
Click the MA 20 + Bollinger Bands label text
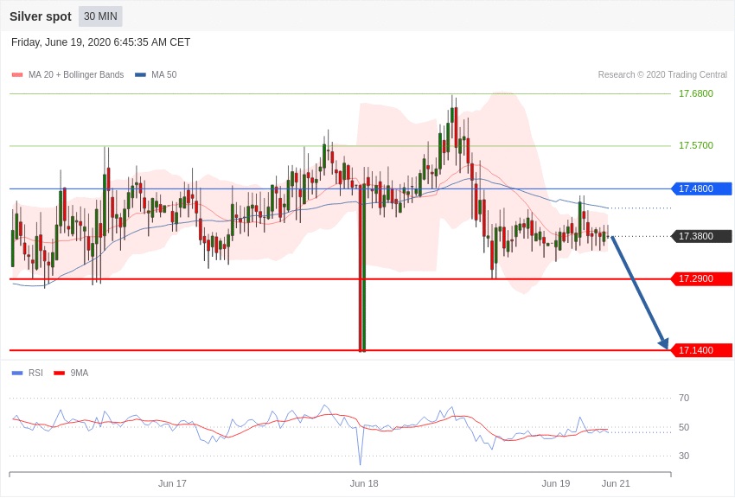coord(76,75)
